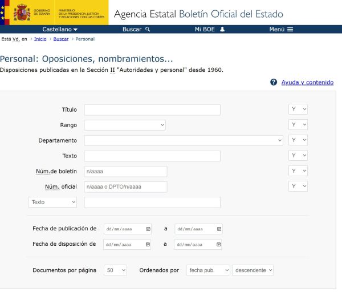
Task: Open the hamburger Menú icon
Action: click(290, 29)
